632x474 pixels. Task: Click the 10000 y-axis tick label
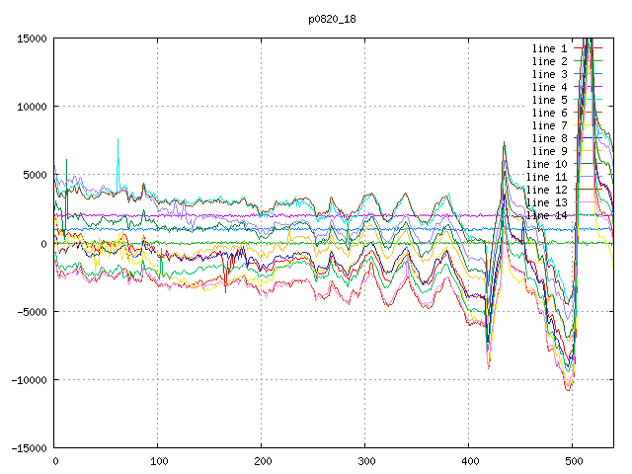point(30,107)
